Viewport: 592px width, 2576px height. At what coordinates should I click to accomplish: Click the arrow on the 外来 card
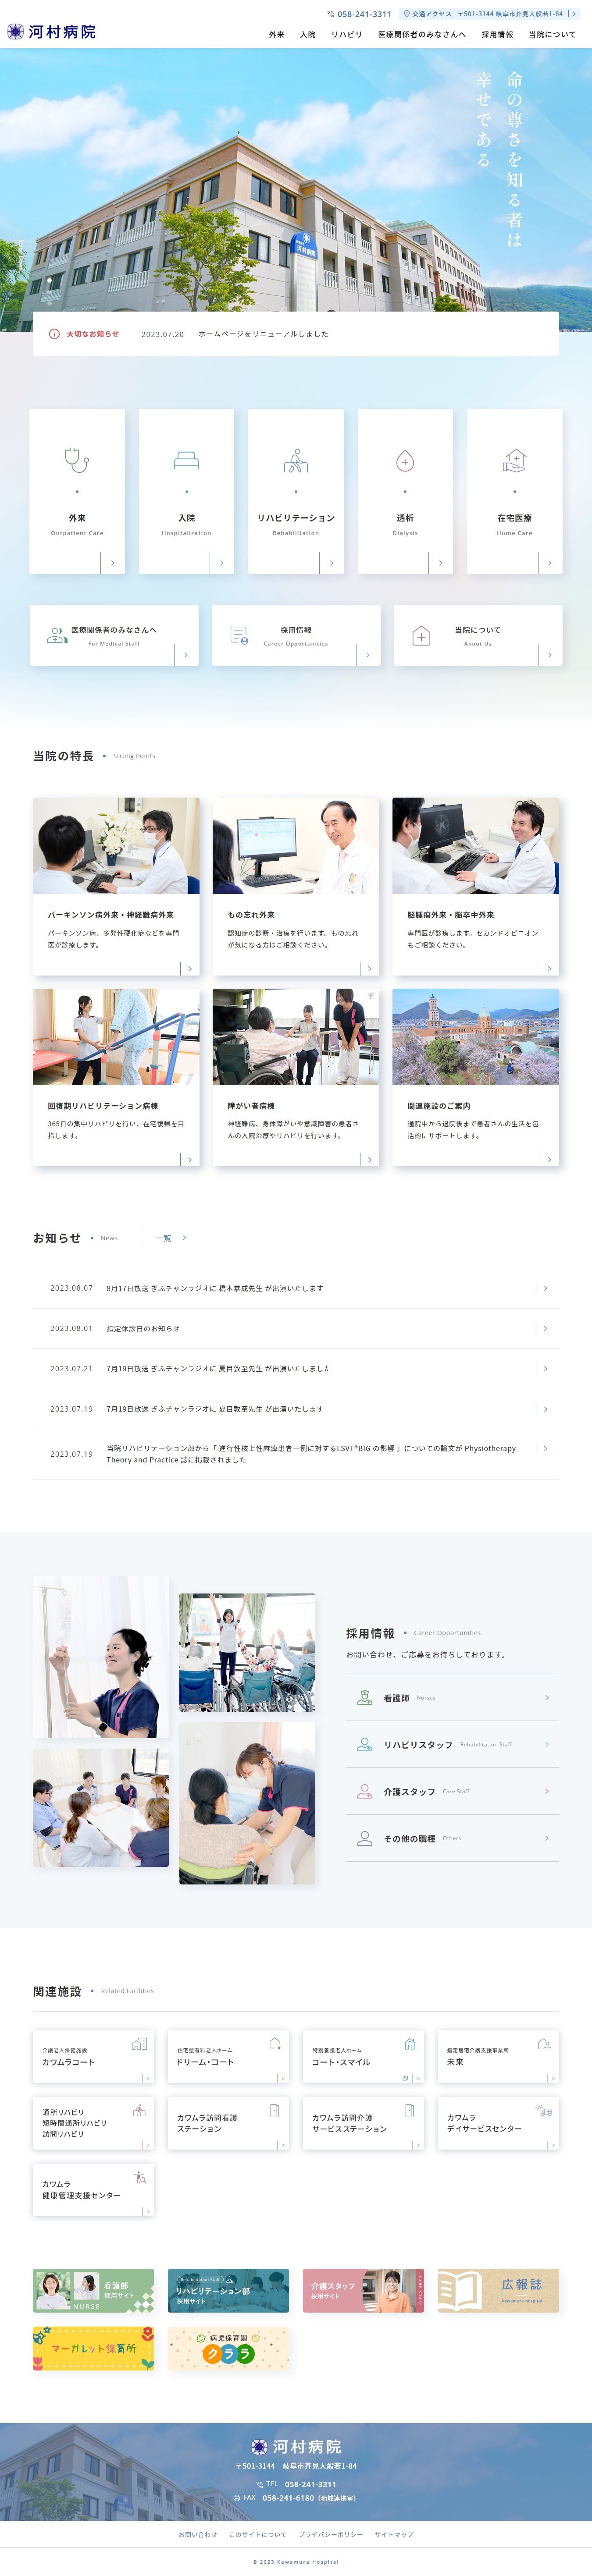[x=113, y=563]
